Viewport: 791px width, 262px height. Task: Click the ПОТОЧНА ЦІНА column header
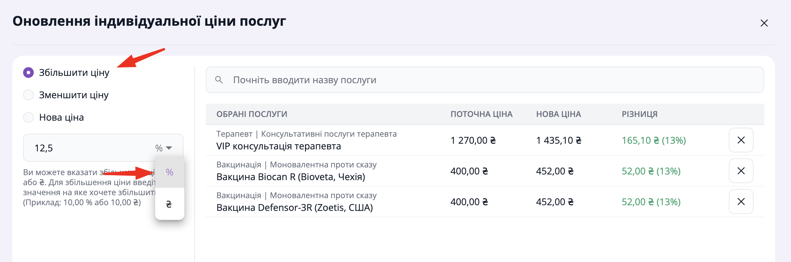[x=481, y=114]
